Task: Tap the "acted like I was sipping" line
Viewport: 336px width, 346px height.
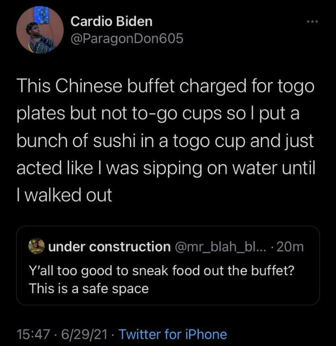Action: pyautogui.click(x=166, y=168)
